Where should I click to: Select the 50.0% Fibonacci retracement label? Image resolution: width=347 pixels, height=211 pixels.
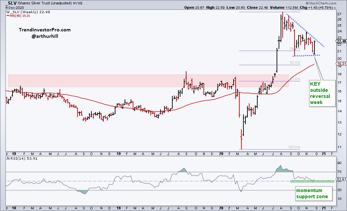coord(295,63)
